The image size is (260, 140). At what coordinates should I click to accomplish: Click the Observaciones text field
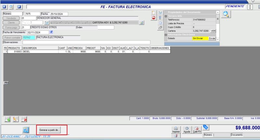(x=86, y=42)
